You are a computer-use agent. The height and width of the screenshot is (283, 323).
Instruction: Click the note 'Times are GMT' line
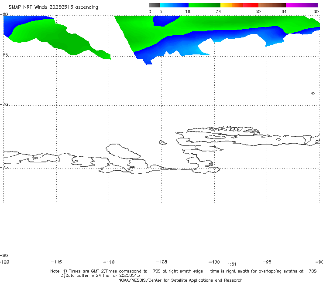point(183,271)
